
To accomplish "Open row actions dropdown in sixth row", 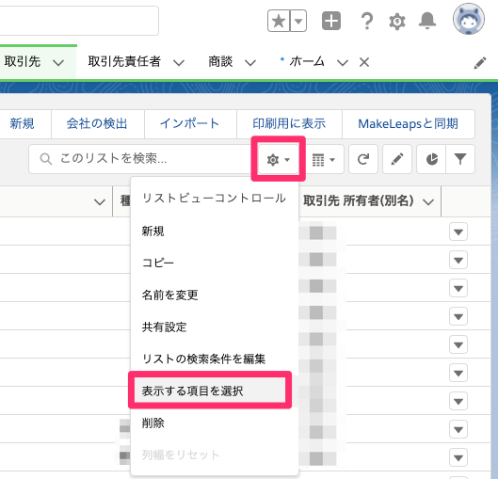I will tap(458, 373).
